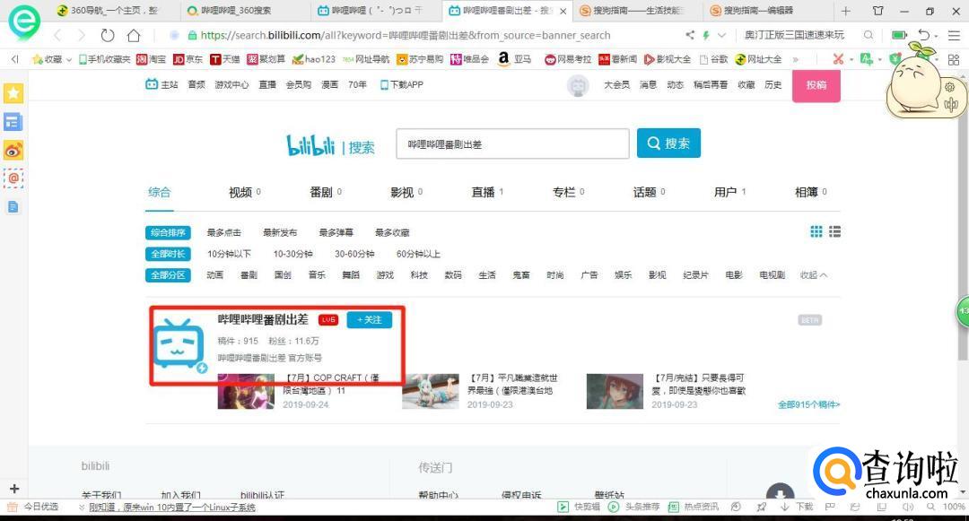This screenshot has width=969, height=521.
Task: Open the address bar dropdown chevron
Action: click(721, 35)
